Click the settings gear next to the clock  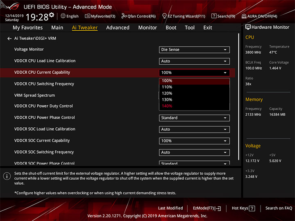click(51, 15)
